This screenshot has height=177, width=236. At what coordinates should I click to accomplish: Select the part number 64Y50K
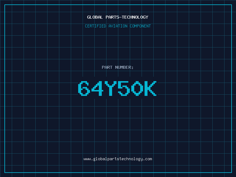click(x=117, y=88)
